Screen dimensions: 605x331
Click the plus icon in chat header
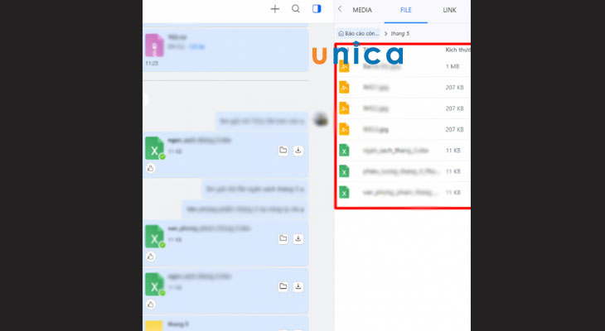(274, 9)
